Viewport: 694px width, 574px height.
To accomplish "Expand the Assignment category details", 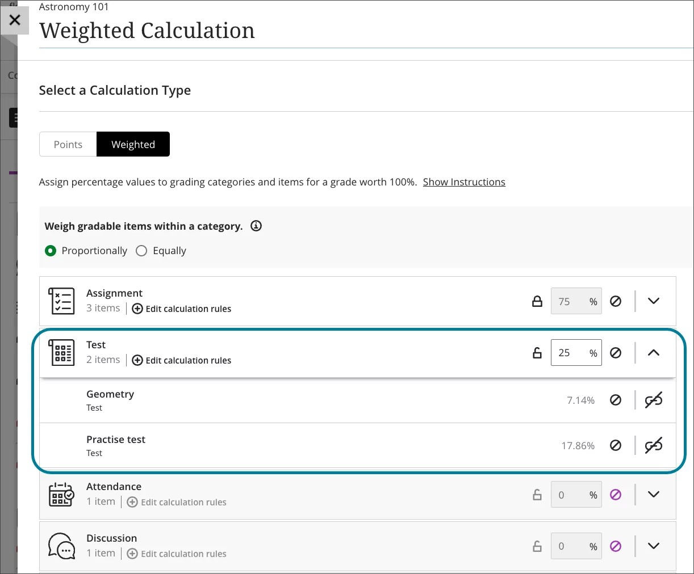I will [x=654, y=301].
